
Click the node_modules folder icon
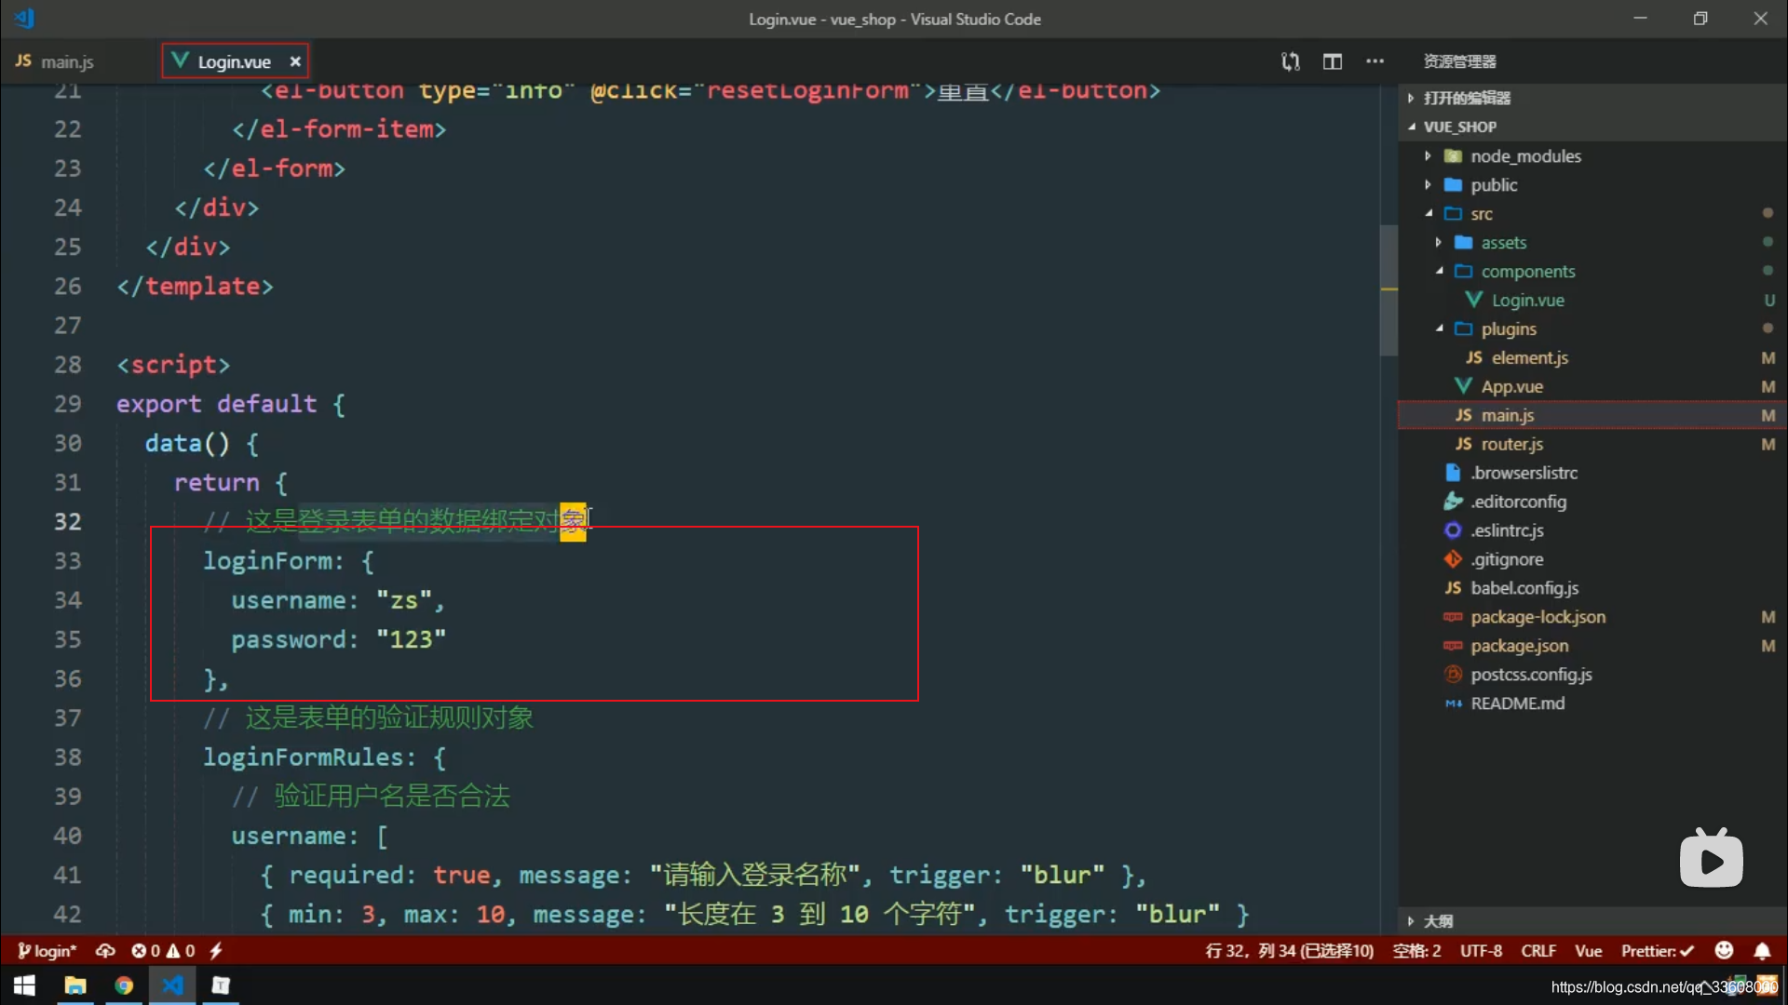[x=1452, y=156]
